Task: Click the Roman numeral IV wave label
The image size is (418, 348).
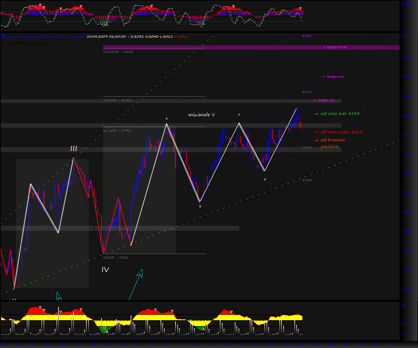Action: pyautogui.click(x=106, y=269)
